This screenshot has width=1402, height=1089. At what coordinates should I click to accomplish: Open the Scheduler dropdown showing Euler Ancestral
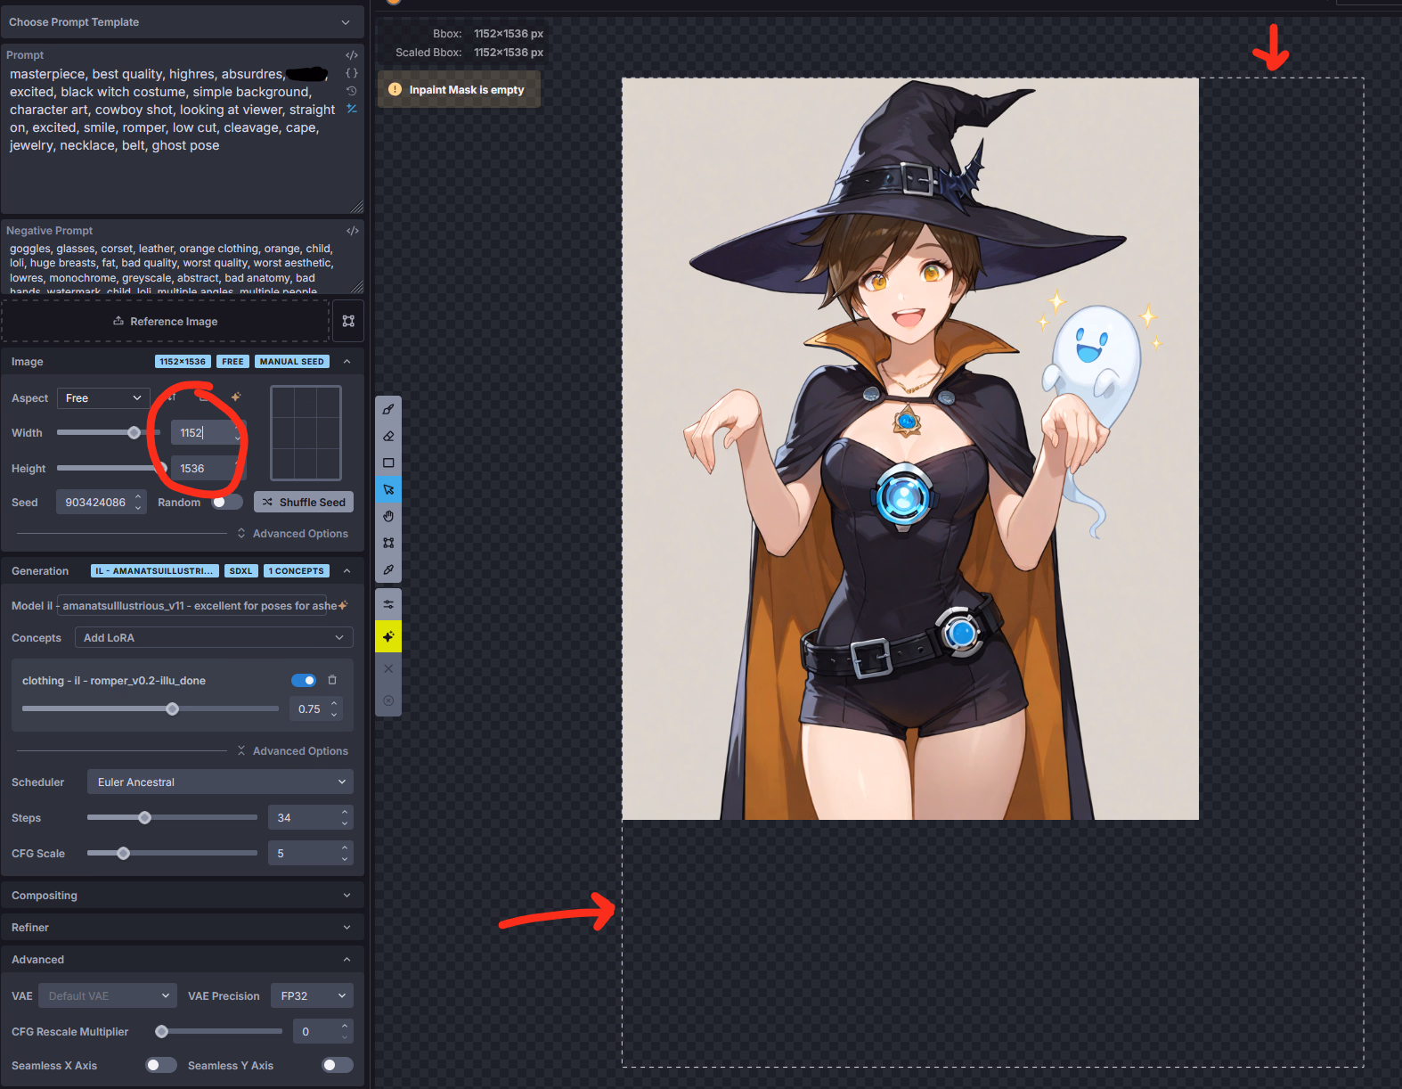[220, 782]
